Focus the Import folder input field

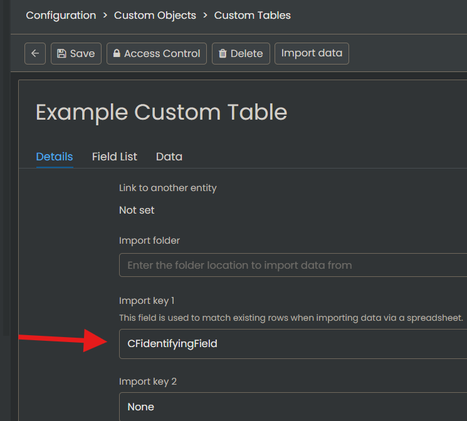tap(293, 265)
